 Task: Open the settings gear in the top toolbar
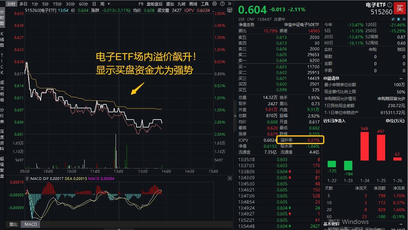(214, 4)
